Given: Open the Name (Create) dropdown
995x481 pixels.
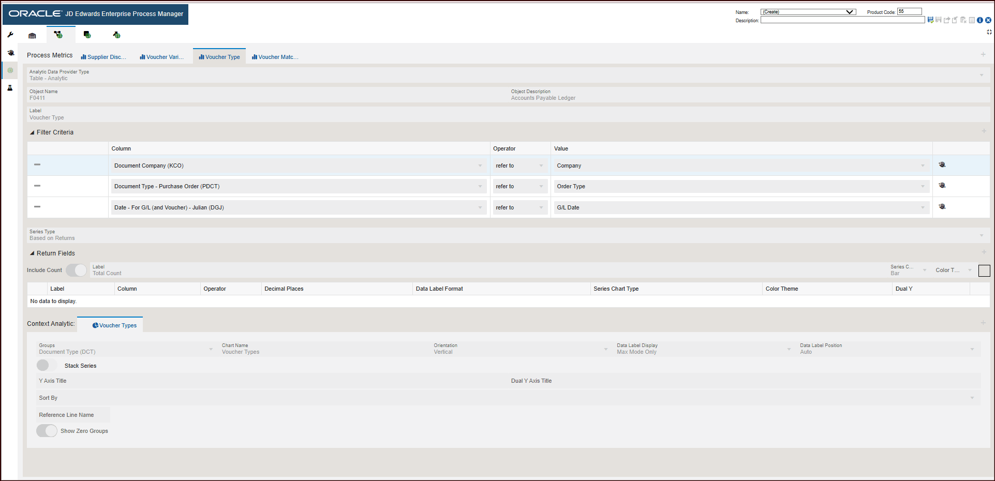Looking at the screenshot, I should pyautogui.click(x=849, y=11).
